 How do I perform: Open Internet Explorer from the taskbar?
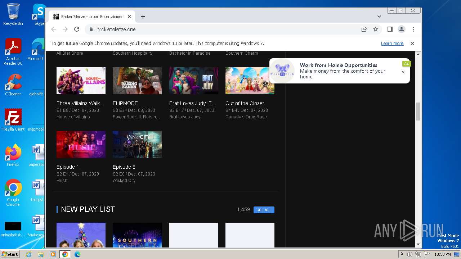[x=28, y=254]
